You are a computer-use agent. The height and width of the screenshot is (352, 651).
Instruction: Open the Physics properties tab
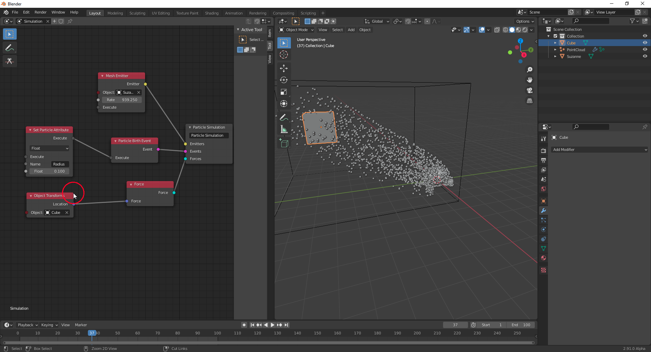tap(544, 229)
